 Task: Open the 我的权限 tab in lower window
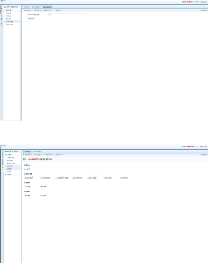coord(27,151)
